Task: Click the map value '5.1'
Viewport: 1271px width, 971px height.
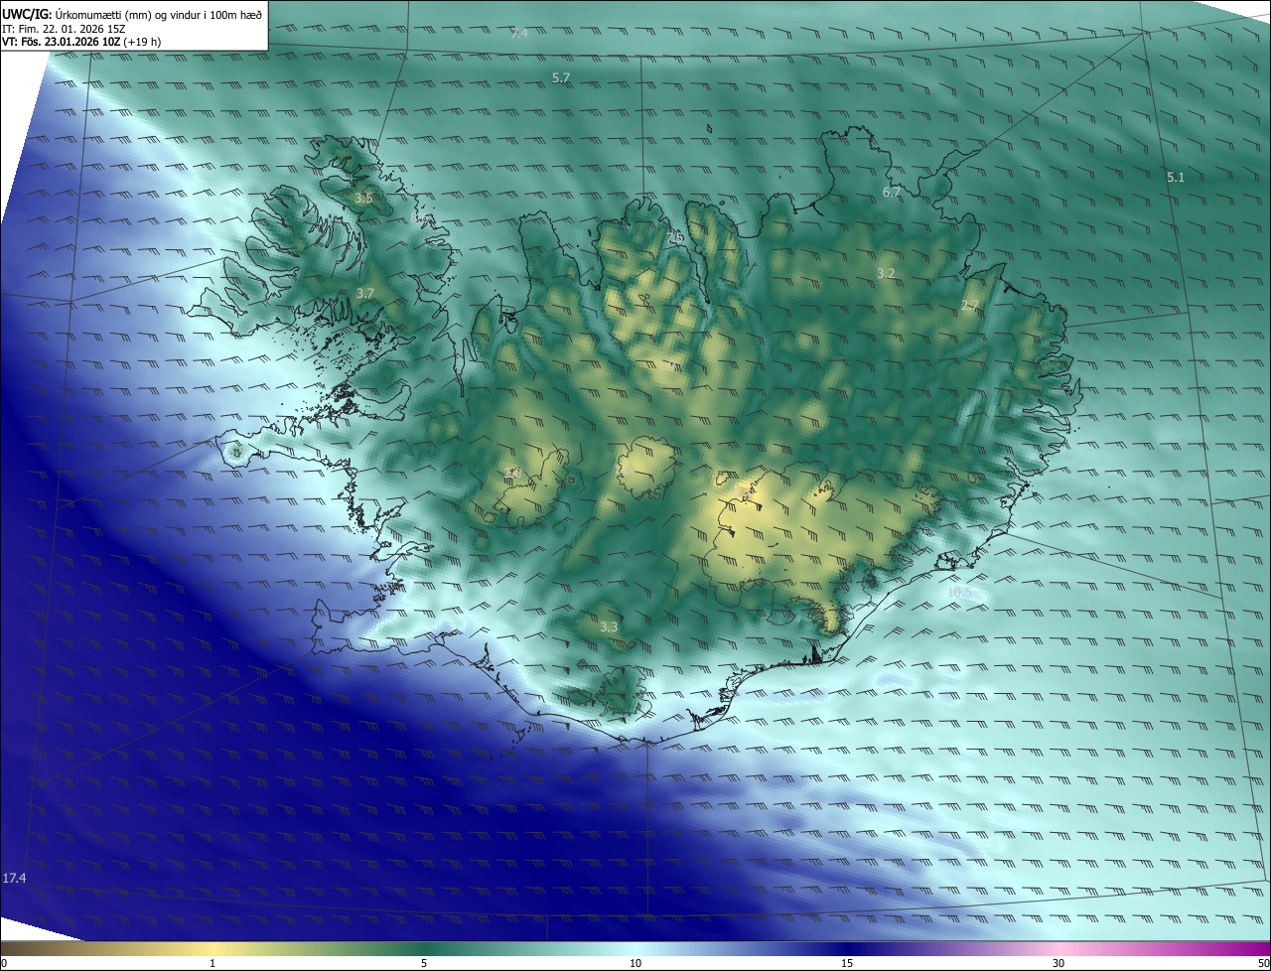Action: (1176, 177)
